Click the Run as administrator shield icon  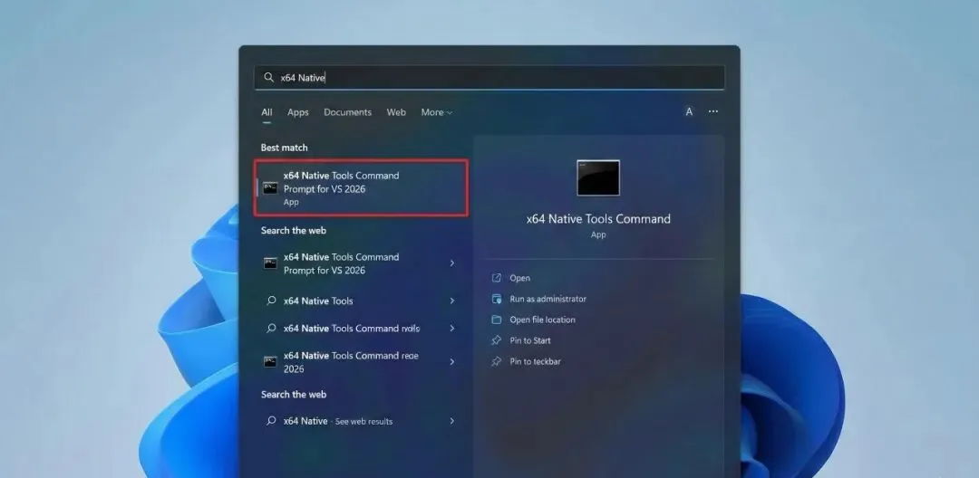pos(497,299)
